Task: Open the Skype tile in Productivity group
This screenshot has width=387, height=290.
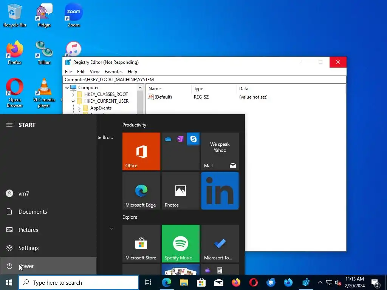Action: click(193, 139)
